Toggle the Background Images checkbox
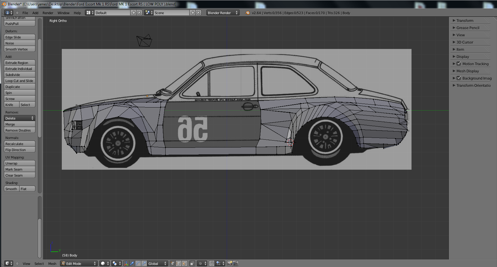Screen dimensions: 497x267 459,78
